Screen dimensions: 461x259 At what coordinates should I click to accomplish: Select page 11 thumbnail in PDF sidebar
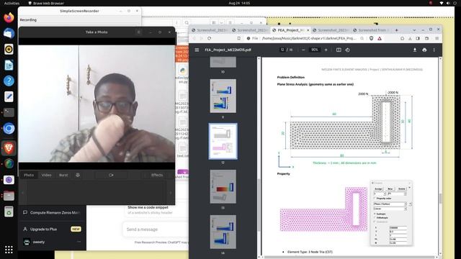pyautogui.click(x=223, y=96)
